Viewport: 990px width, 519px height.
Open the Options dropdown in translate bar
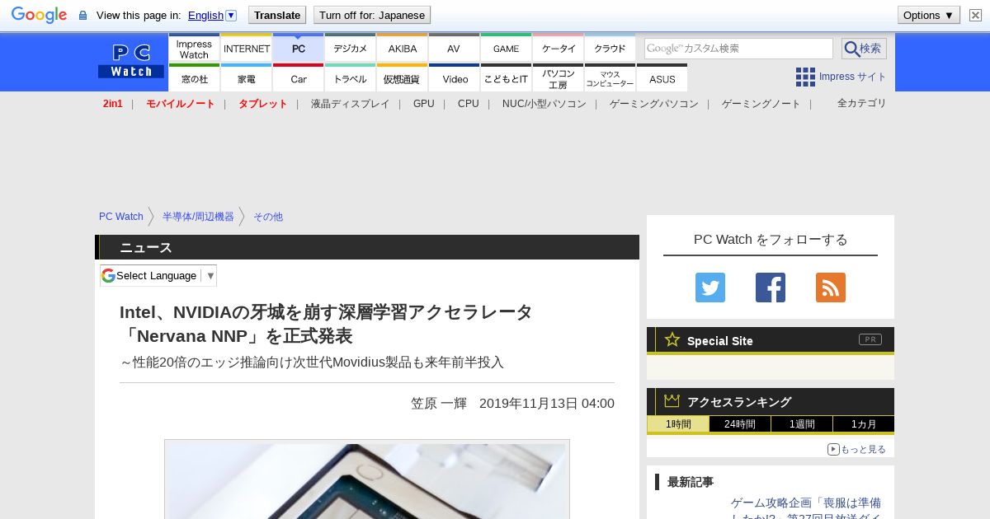tap(928, 15)
